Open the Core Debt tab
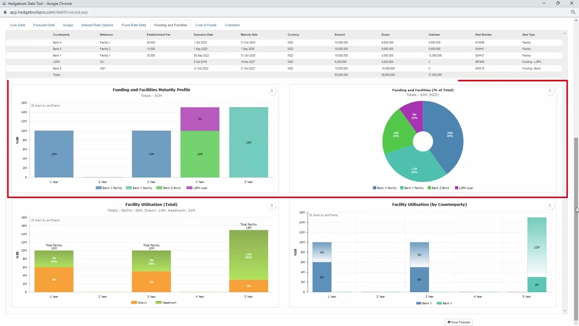 [x=17, y=25]
